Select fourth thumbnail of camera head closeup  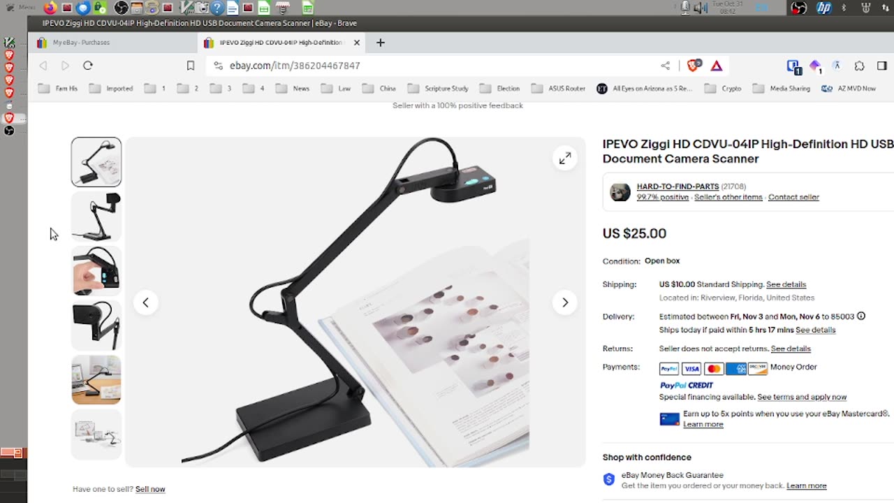coord(96,326)
